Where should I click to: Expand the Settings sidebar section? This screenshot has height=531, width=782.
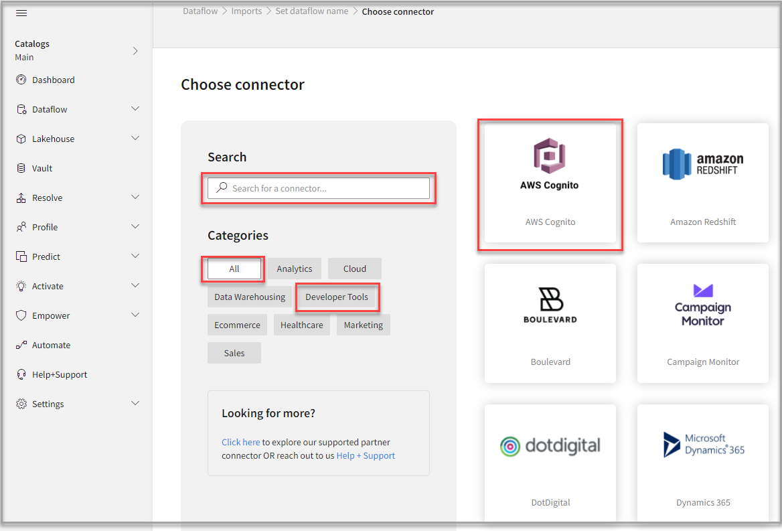click(135, 404)
